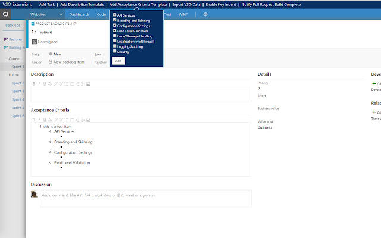Image resolution: width=381 pixels, height=238 pixels.
Task: Click Notify Pull Request Build Complete
Action: tap(271, 4)
